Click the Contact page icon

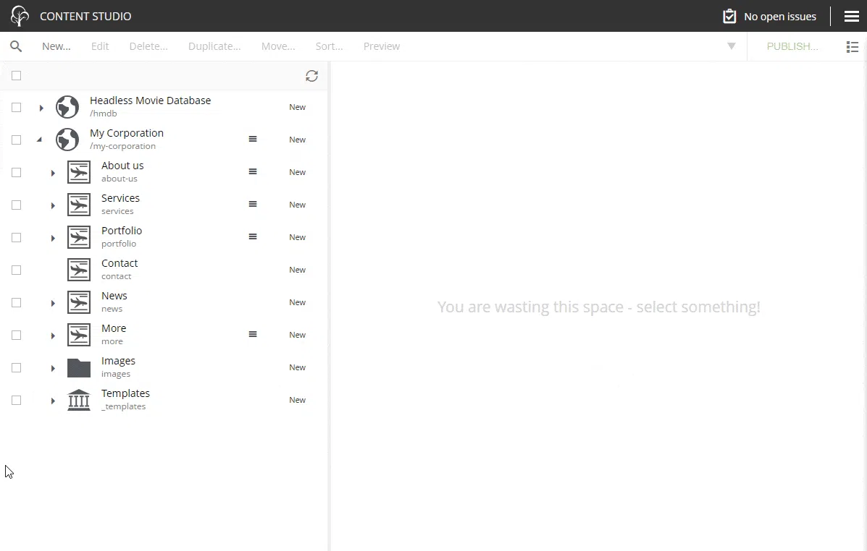79,270
